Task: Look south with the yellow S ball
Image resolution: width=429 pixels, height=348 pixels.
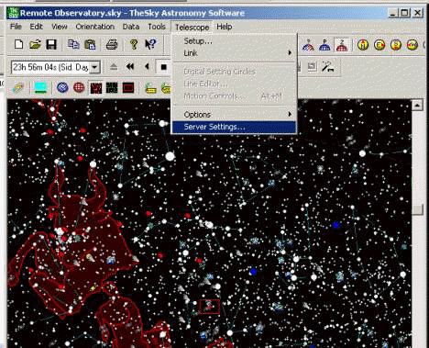Action: pyautogui.click(x=396, y=45)
